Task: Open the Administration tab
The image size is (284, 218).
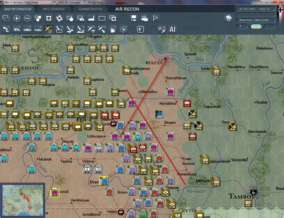Action: [x=90, y=9]
